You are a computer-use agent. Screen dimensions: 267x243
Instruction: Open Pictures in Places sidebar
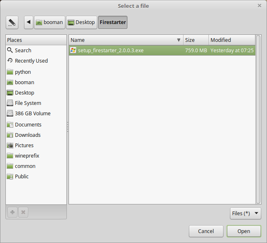coord(36,146)
